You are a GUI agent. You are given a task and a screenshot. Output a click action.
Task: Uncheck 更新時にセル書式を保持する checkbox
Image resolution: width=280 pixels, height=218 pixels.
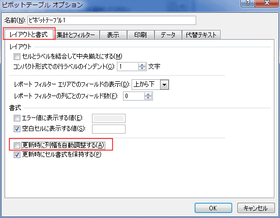(x=17, y=154)
